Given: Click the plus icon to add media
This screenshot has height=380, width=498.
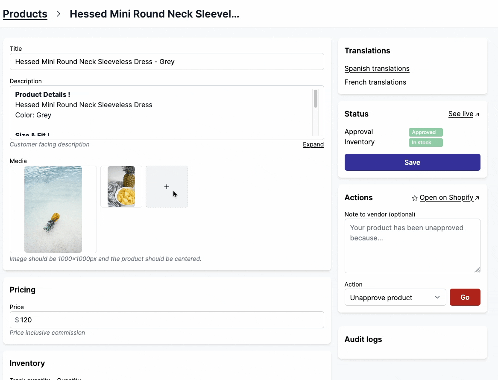Looking at the screenshot, I should click(x=167, y=187).
